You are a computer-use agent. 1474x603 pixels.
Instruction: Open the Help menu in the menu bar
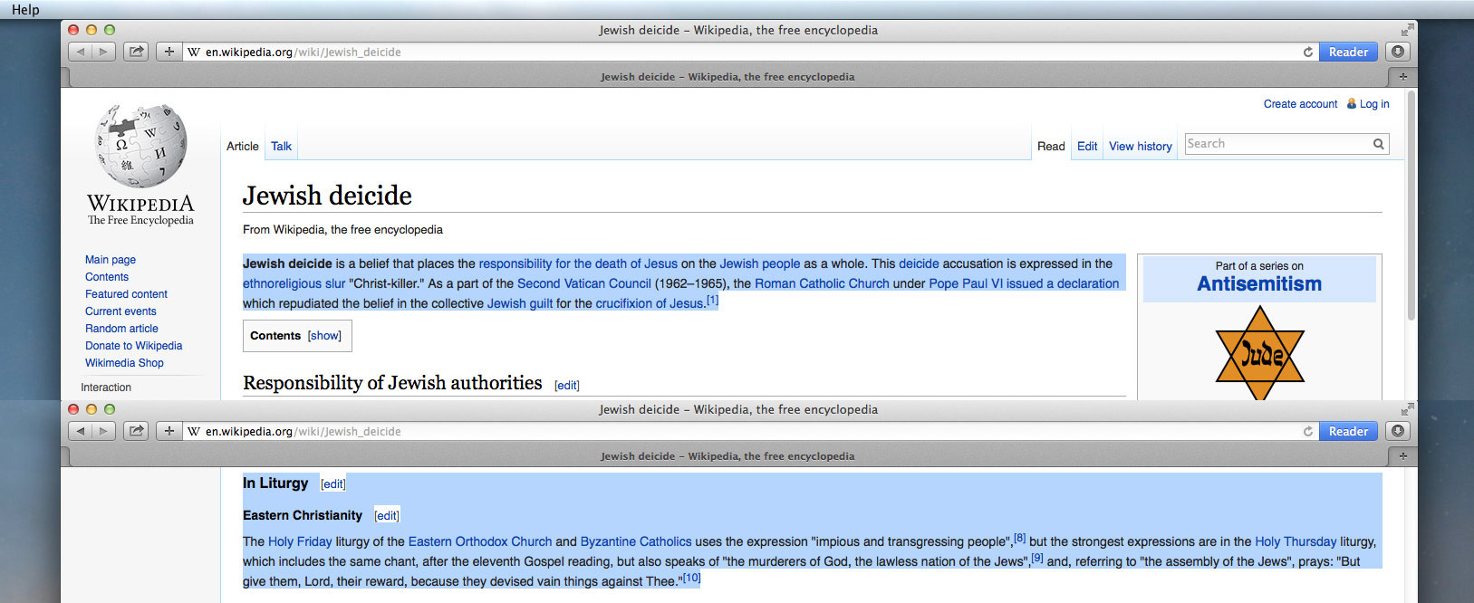25,9
